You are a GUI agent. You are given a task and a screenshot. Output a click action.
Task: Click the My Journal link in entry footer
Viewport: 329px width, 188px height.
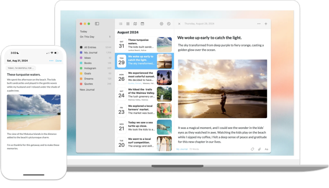coord(182,149)
